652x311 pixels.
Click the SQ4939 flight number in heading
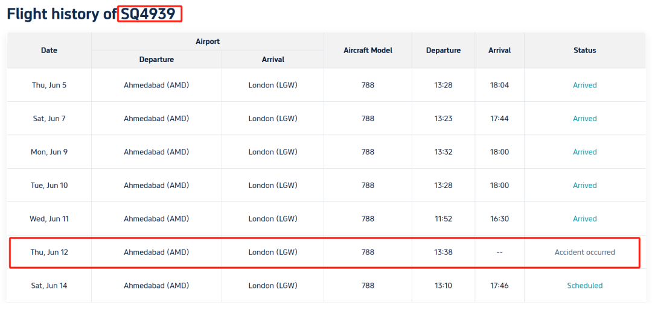(150, 14)
